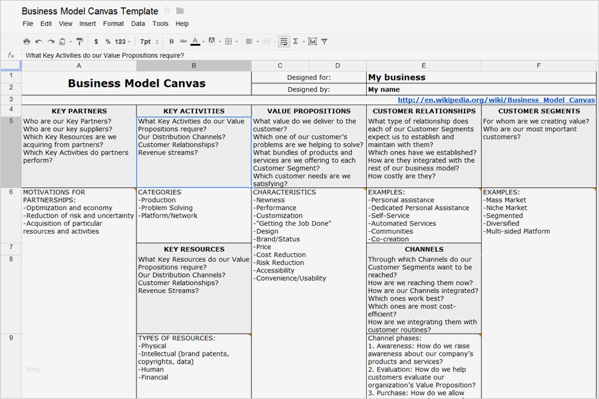Click the folder icon beside the title
Viewport: 599px width, 399px height.
point(180,11)
